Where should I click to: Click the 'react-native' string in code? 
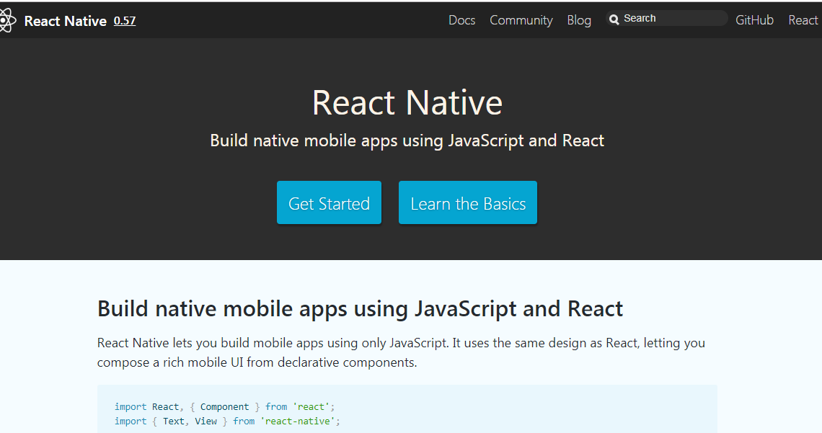(x=297, y=421)
